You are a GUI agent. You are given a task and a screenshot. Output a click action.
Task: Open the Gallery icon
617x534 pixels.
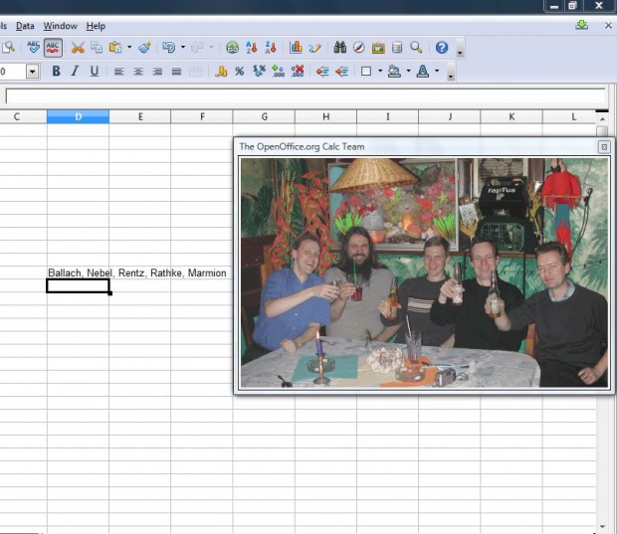[x=378, y=48]
